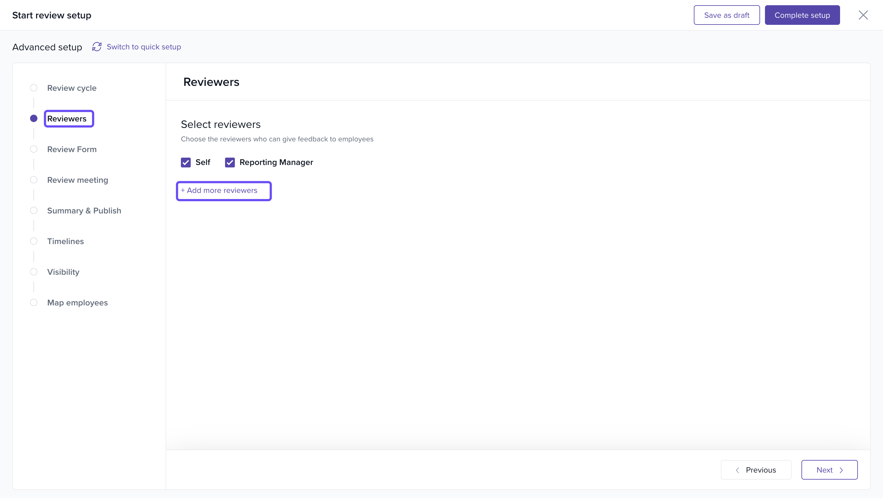Viewport: 883px width, 498px height.
Task: Save review as draft
Action: [726, 15]
